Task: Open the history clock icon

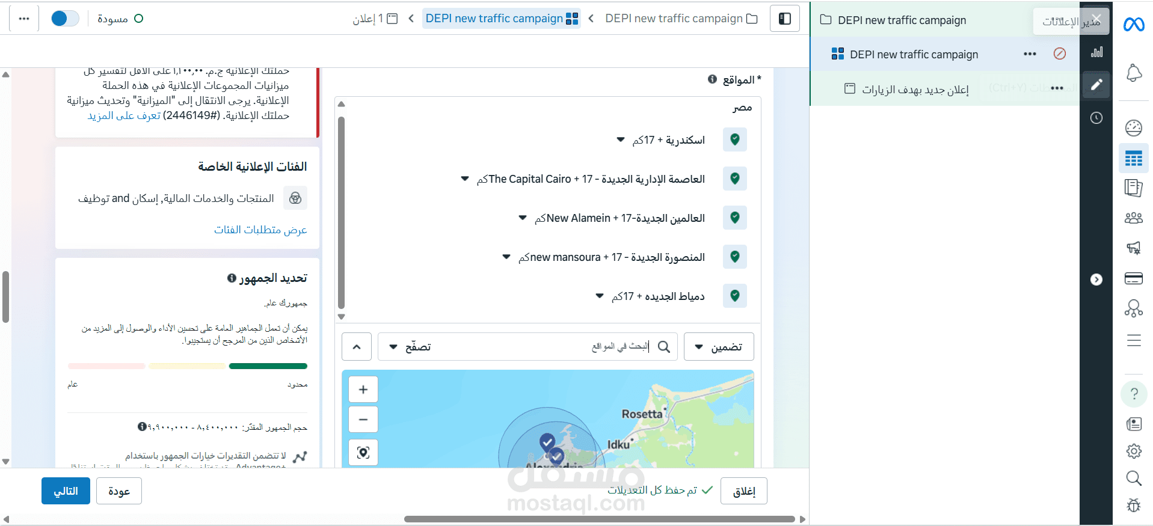Action: (x=1096, y=118)
